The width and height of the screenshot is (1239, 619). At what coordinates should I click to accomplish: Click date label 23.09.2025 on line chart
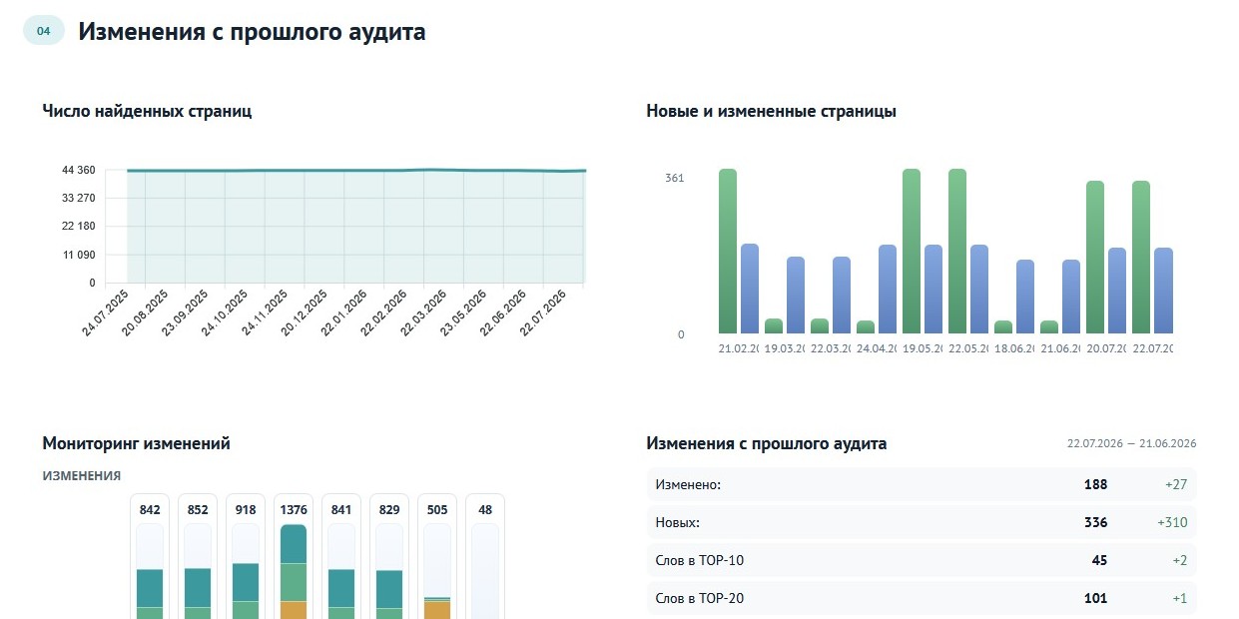(186, 312)
